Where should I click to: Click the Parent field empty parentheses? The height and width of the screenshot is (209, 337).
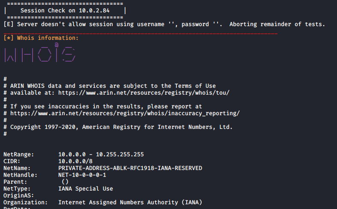pos(65,182)
